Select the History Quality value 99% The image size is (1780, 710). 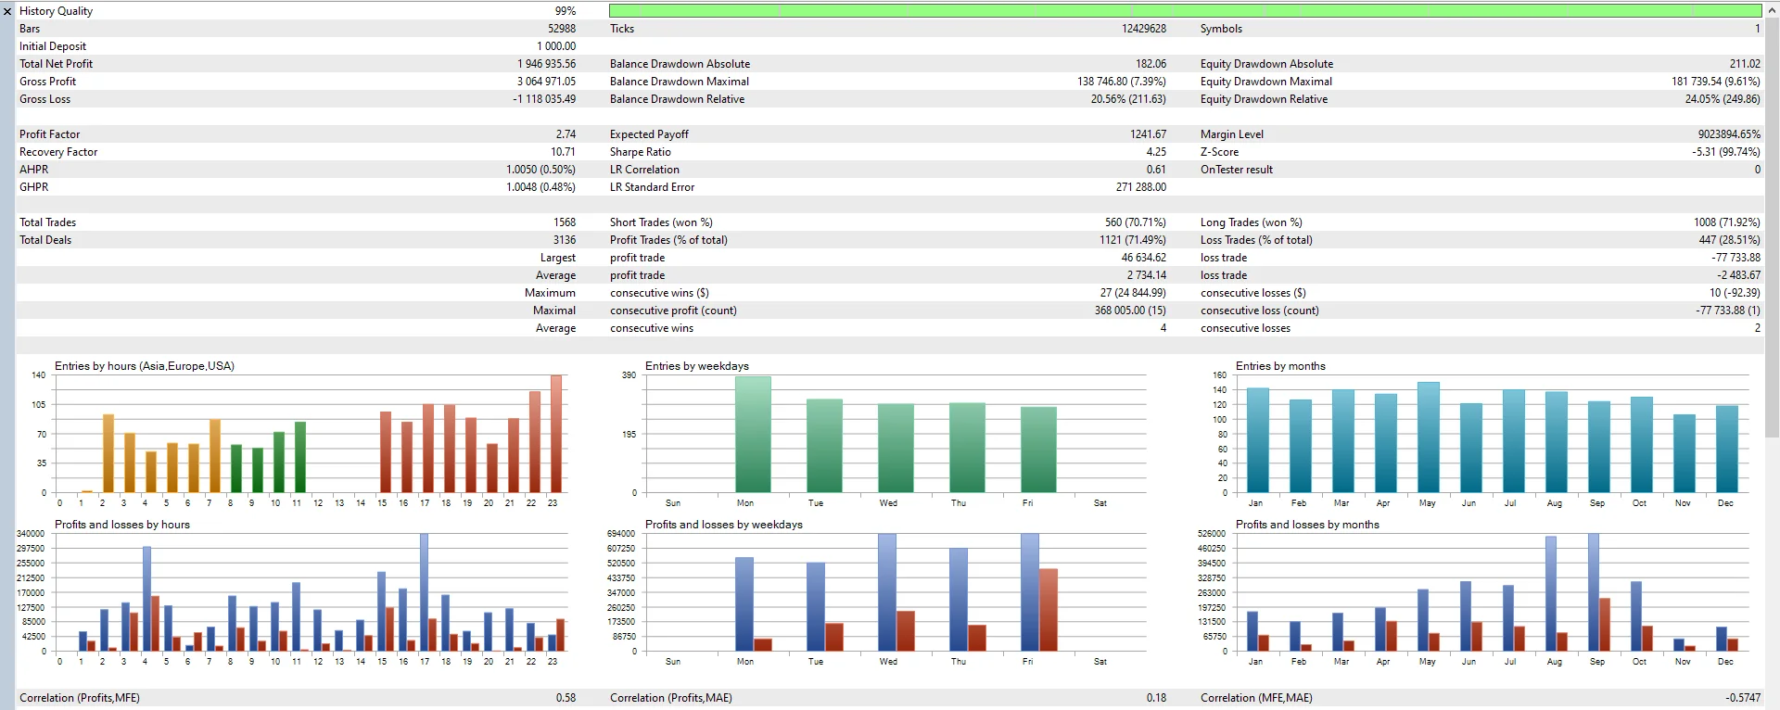pos(566,11)
